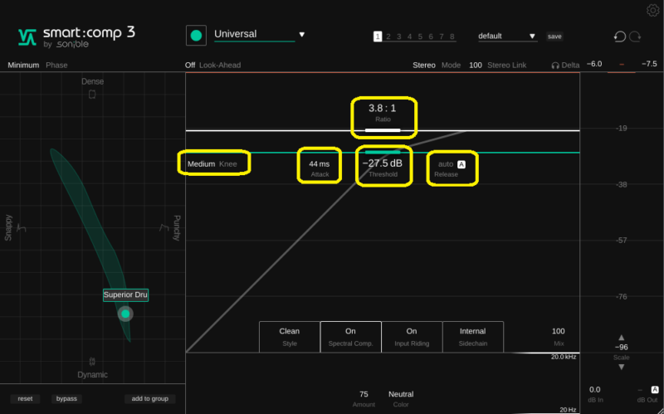Click the Ratio 3.8:1 slider handle
The height and width of the screenshot is (414, 664).
[x=383, y=130]
